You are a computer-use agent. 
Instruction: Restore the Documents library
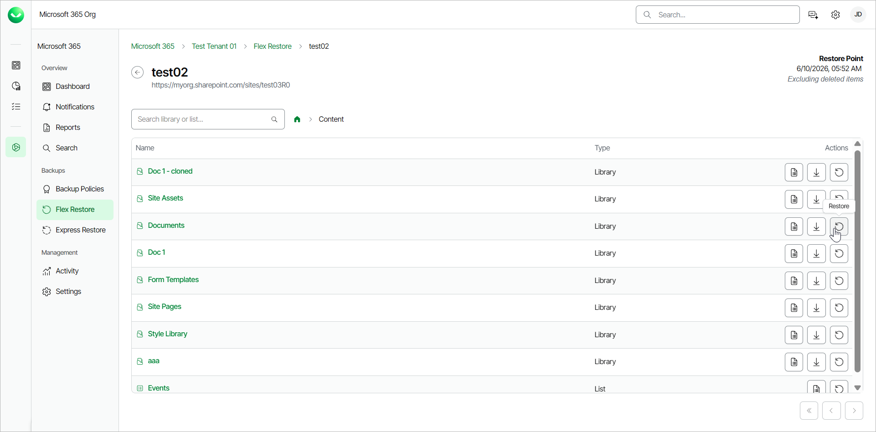click(839, 226)
